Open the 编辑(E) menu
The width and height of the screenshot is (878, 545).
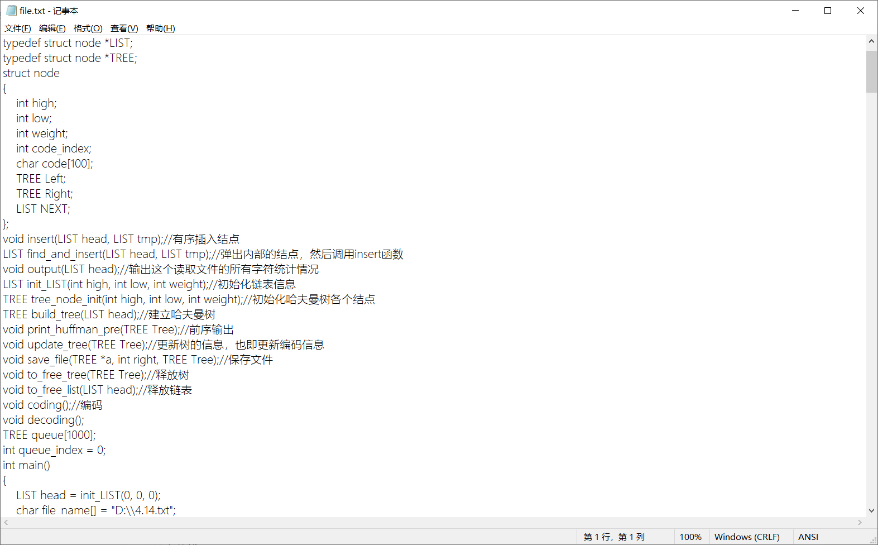(52, 28)
